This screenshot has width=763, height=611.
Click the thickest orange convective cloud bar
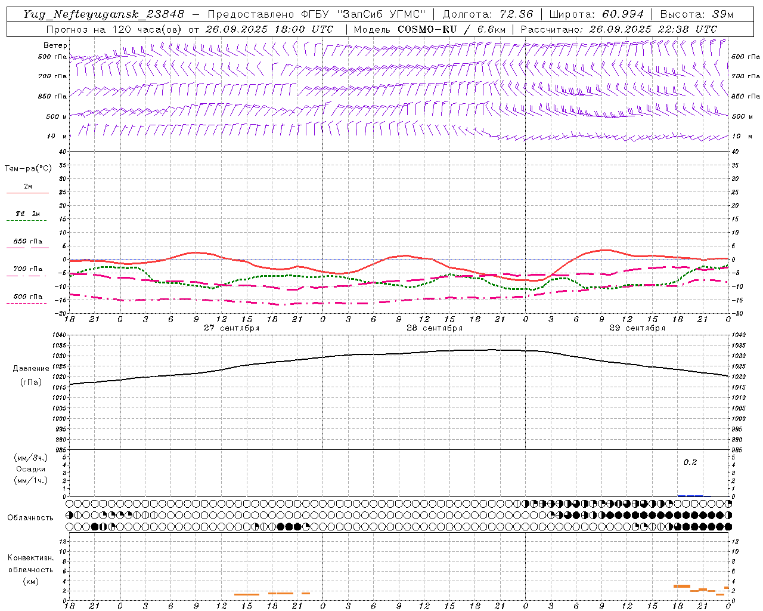(681, 586)
